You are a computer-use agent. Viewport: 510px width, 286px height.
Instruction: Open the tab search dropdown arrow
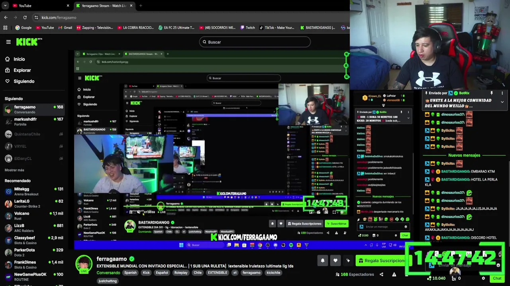coord(5,6)
